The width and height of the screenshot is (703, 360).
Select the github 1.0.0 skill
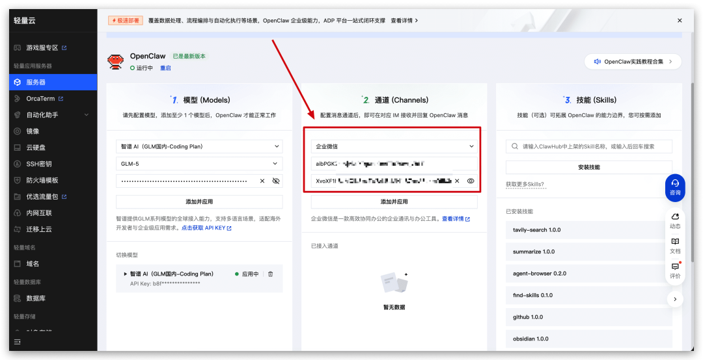589,317
